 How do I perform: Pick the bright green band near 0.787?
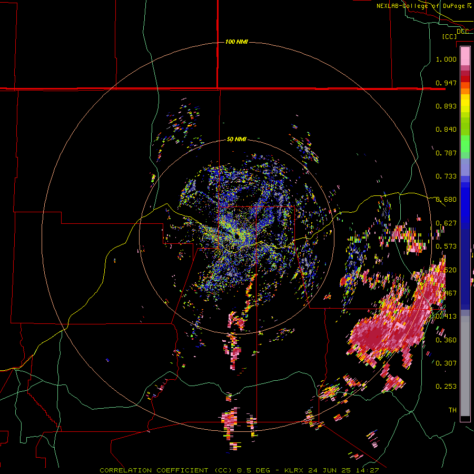pyautogui.click(x=465, y=145)
